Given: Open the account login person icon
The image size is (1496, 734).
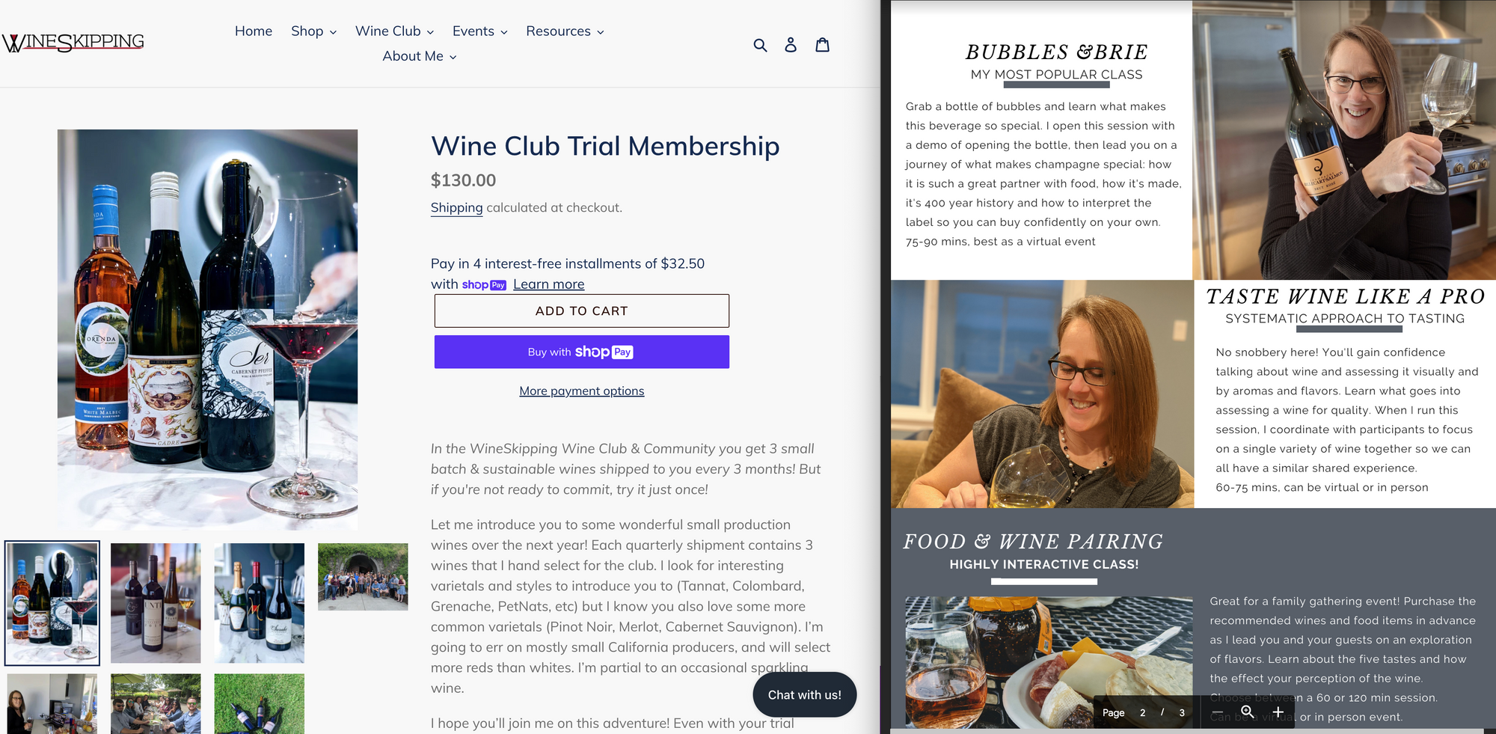Looking at the screenshot, I should click(x=791, y=45).
